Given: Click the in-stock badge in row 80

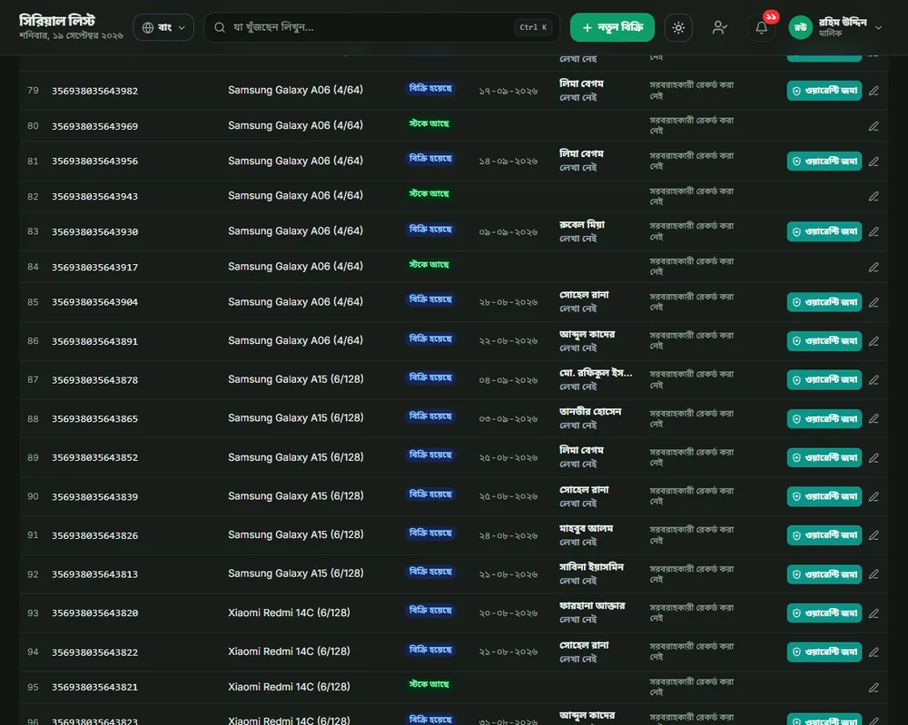Looking at the screenshot, I should tap(429, 123).
